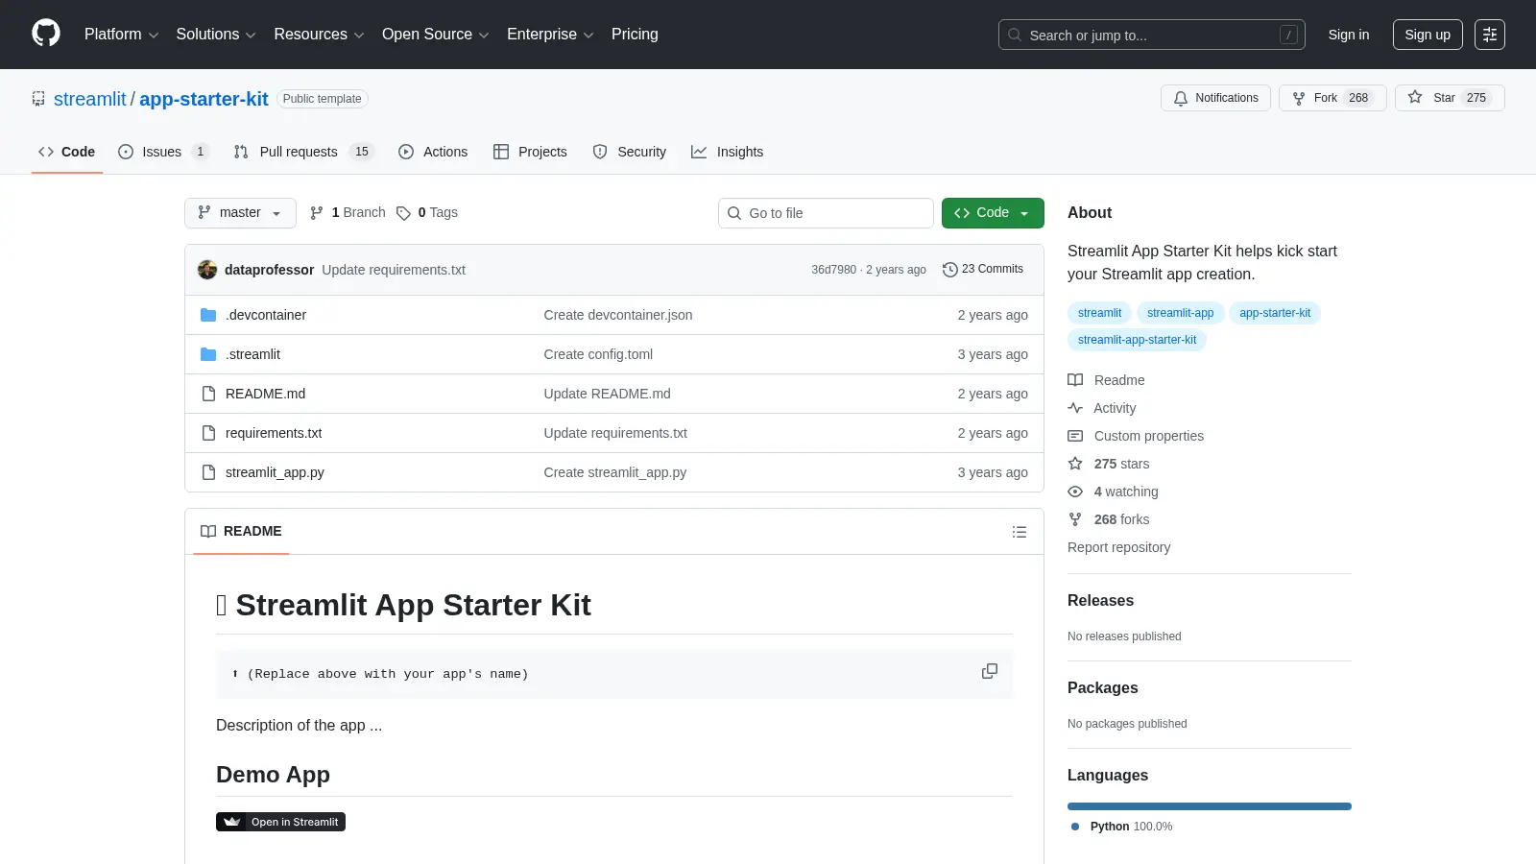Click the README.md file icon
This screenshot has height=864, width=1536.
[x=208, y=394]
